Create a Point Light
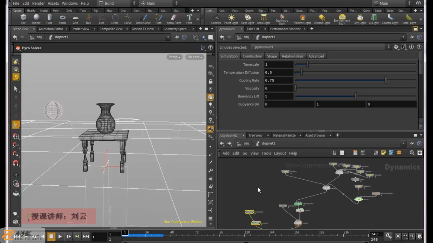Viewport: 433px width, 243px height. [231, 19]
